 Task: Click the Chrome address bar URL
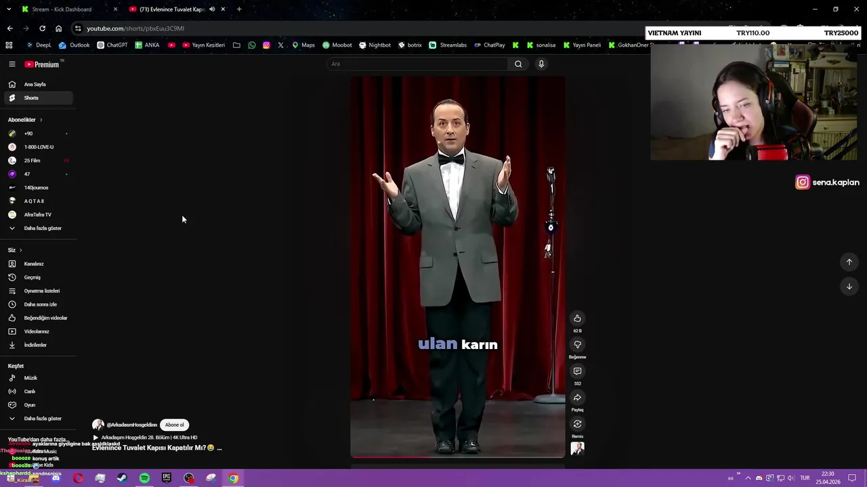pyautogui.click(x=135, y=28)
